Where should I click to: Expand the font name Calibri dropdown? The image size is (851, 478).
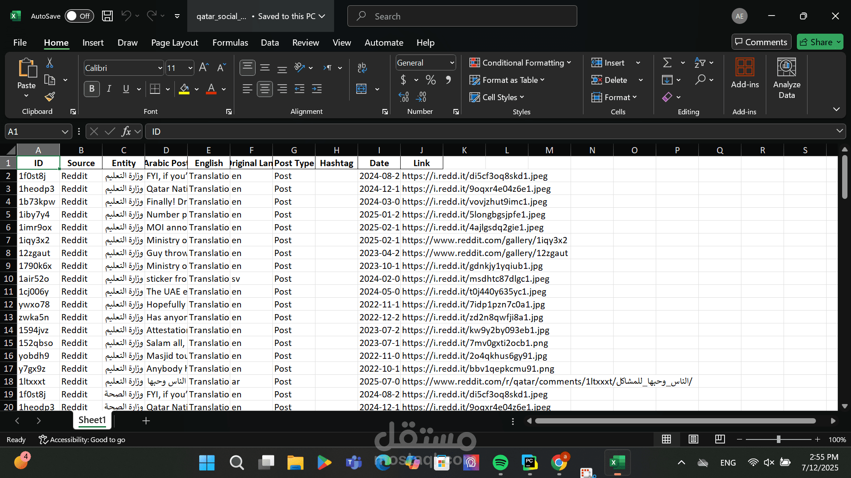(x=160, y=68)
